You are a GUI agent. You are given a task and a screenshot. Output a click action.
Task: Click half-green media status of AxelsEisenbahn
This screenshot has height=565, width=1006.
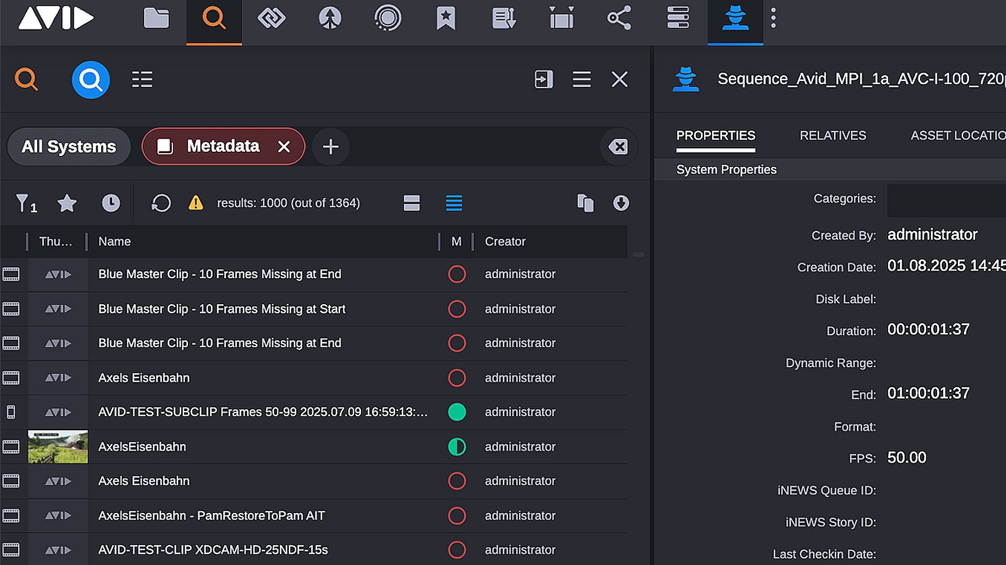(x=457, y=447)
